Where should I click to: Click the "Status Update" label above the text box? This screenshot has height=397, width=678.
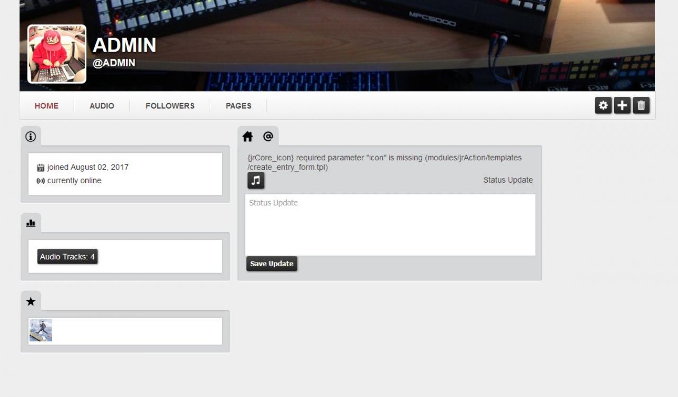point(508,180)
